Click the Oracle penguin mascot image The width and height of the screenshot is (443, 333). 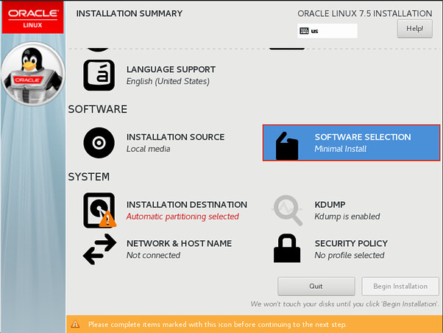click(33, 74)
